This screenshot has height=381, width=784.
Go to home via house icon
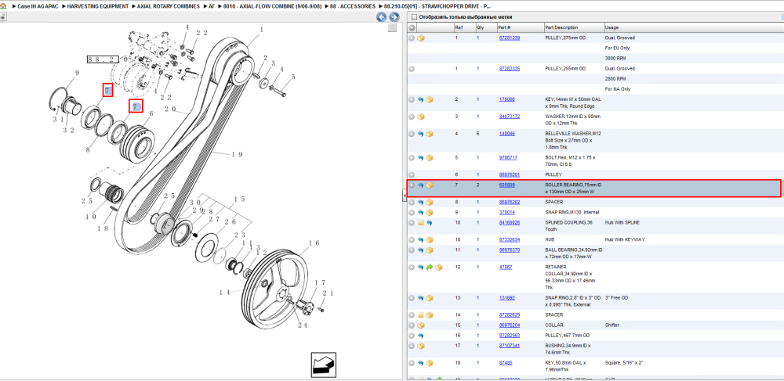click(x=3, y=6)
